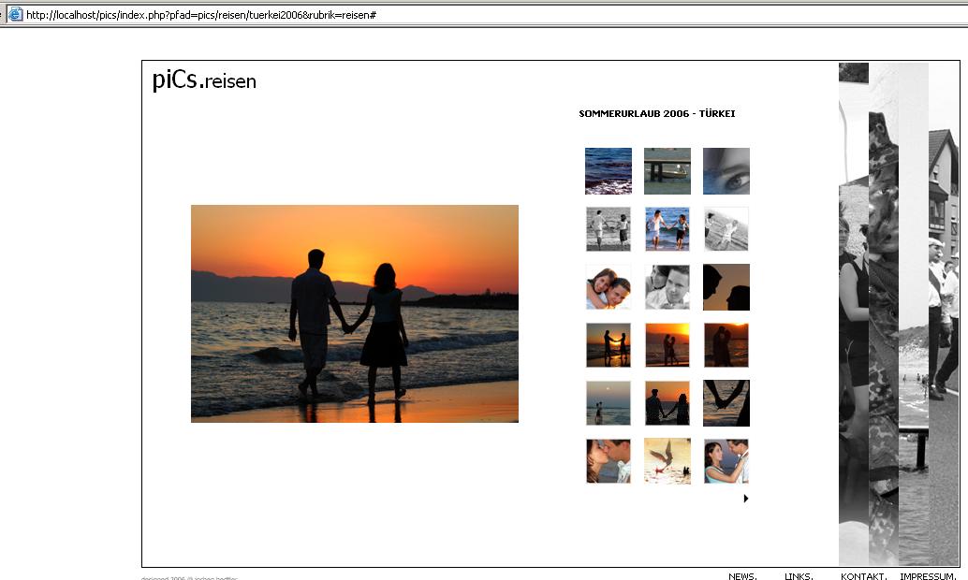Click the Internet Explorer page icon
Viewport: 968px width, 580px height.
point(15,15)
